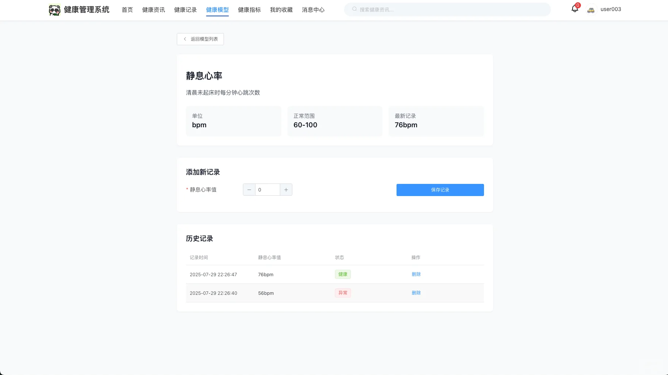Click the plus button to increase heart rate value

pos(286,190)
